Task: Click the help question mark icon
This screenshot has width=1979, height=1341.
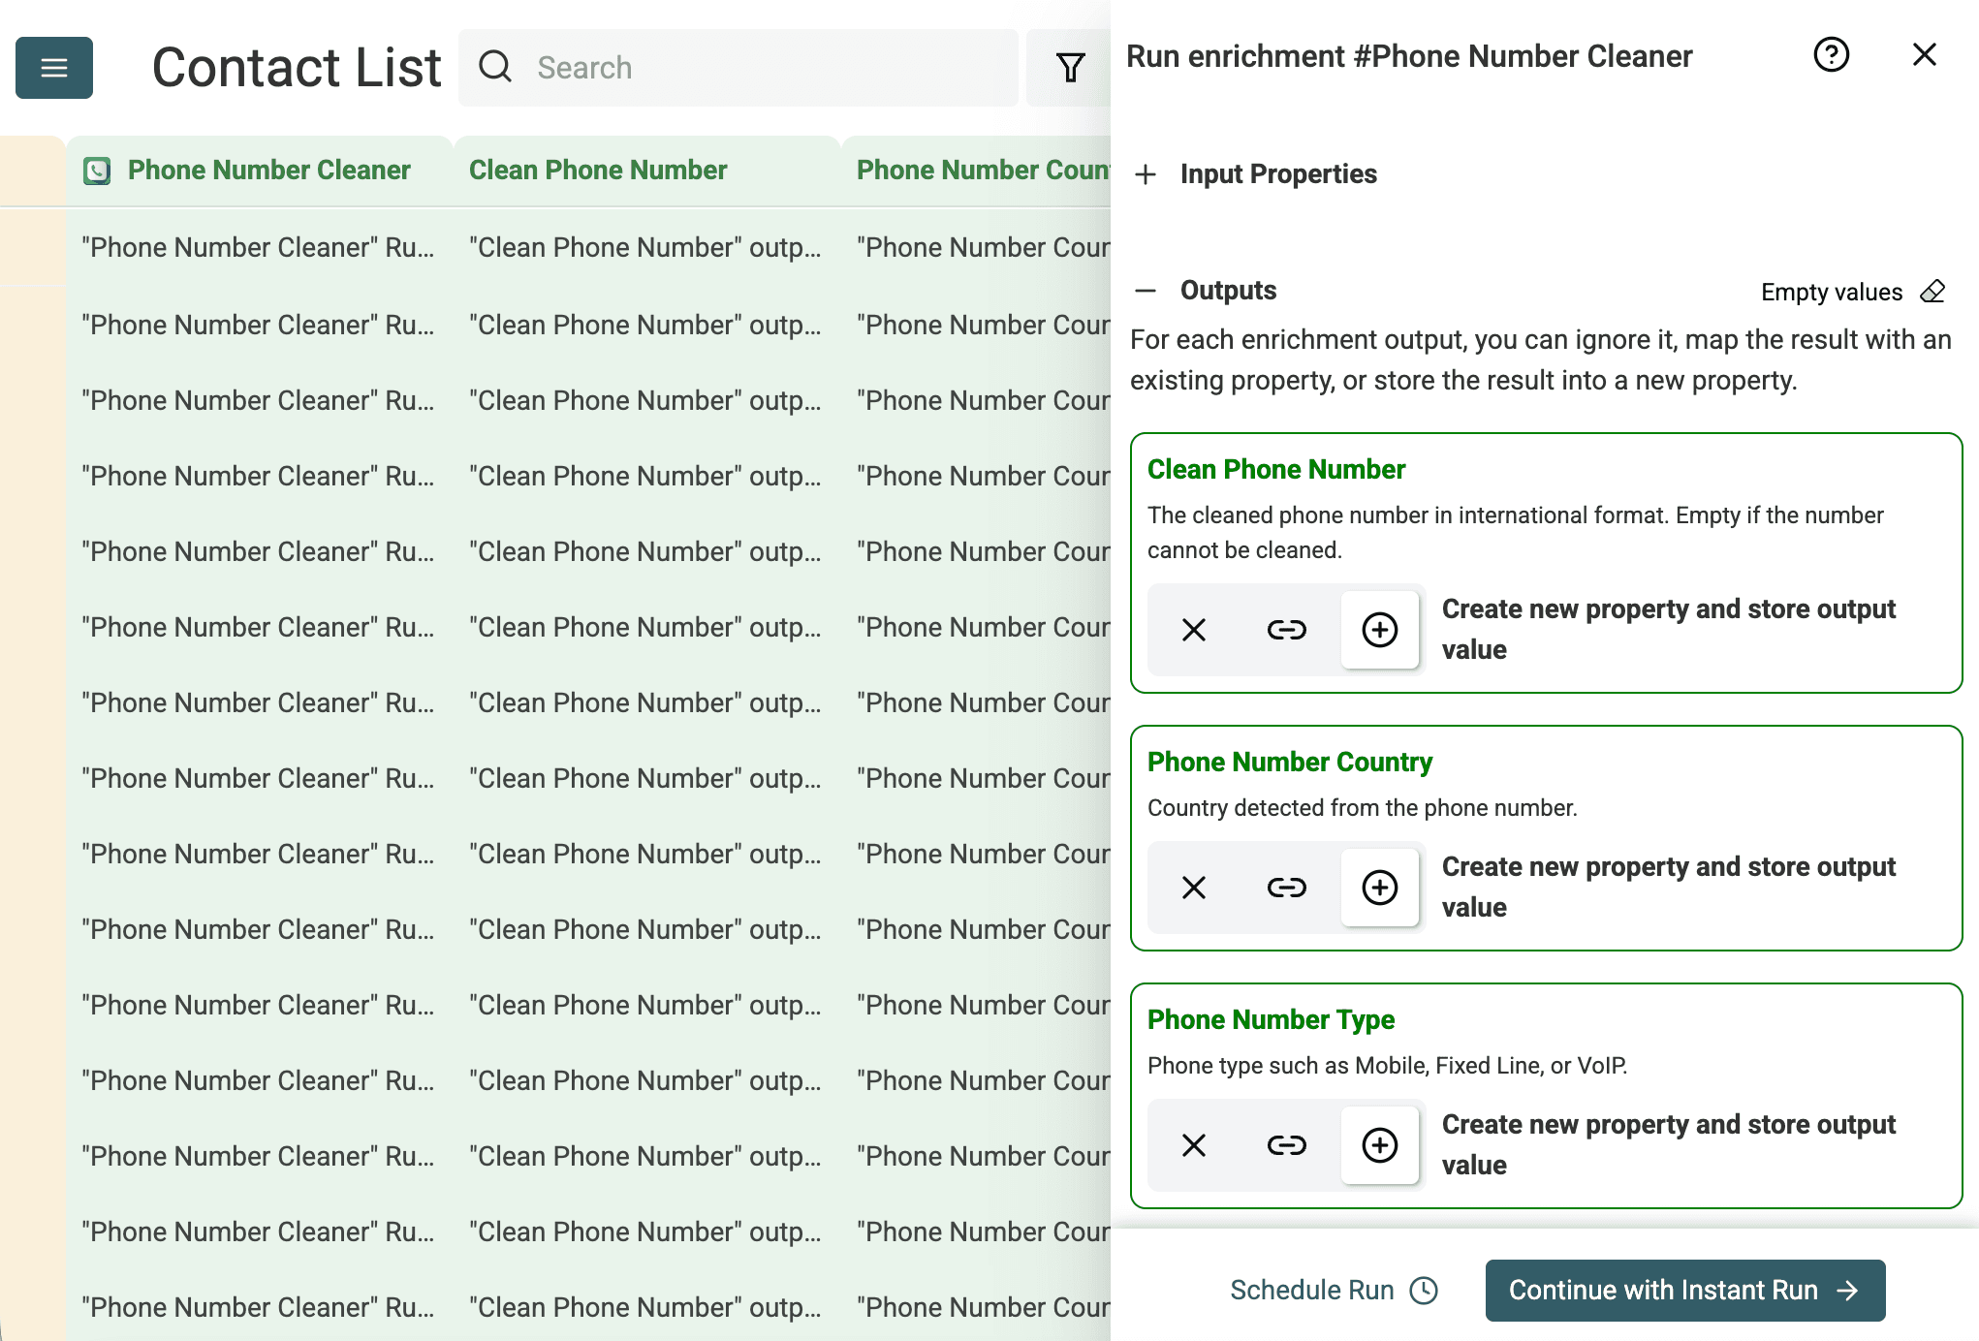Action: [1830, 55]
